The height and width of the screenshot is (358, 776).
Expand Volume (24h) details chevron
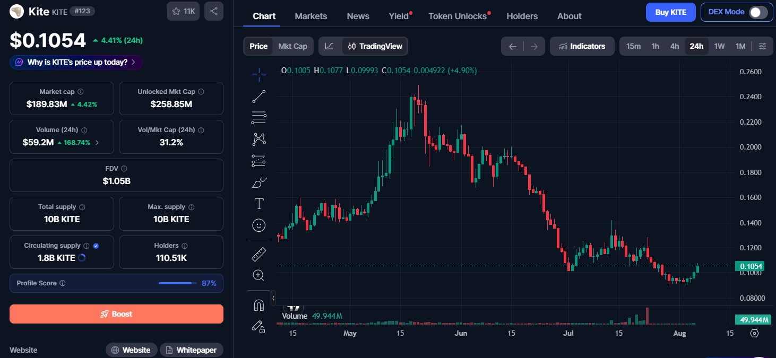tap(97, 143)
